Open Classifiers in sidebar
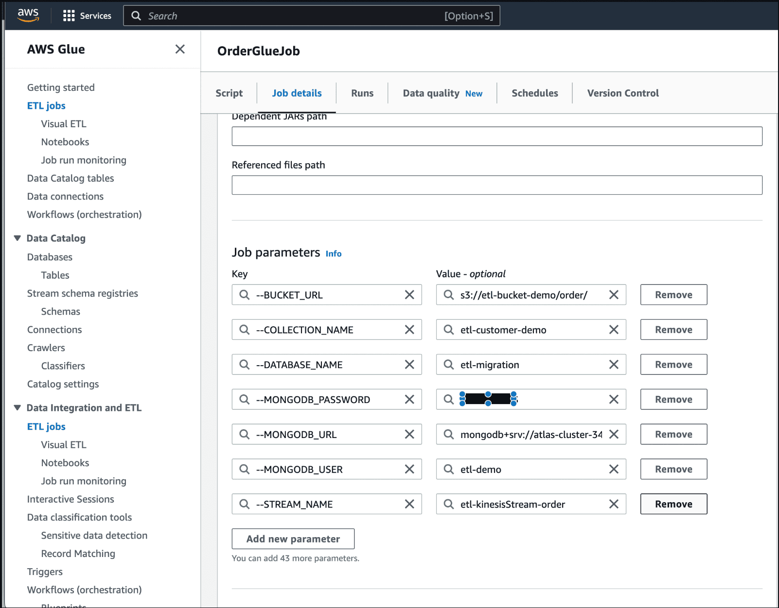The width and height of the screenshot is (779, 608). pyautogui.click(x=63, y=366)
